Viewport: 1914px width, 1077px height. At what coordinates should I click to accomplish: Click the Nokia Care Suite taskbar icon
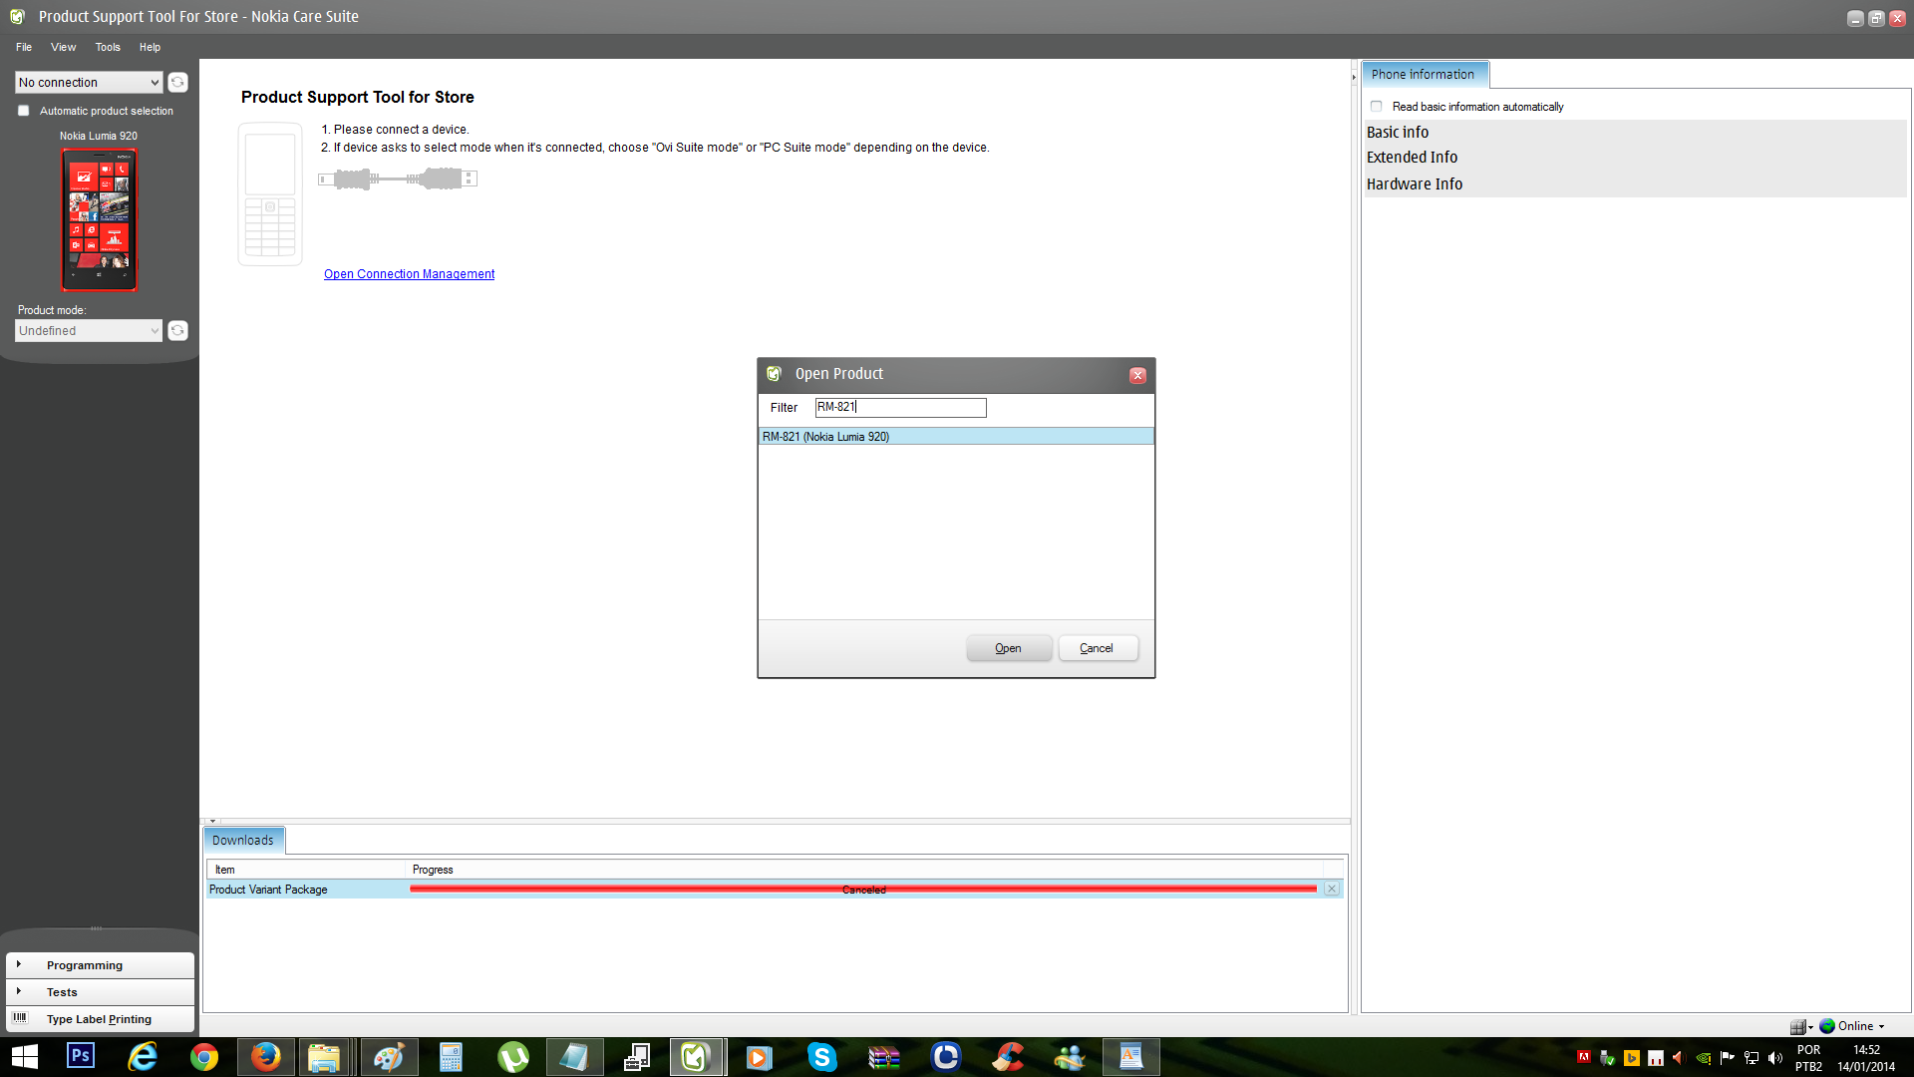[x=696, y=1056]
